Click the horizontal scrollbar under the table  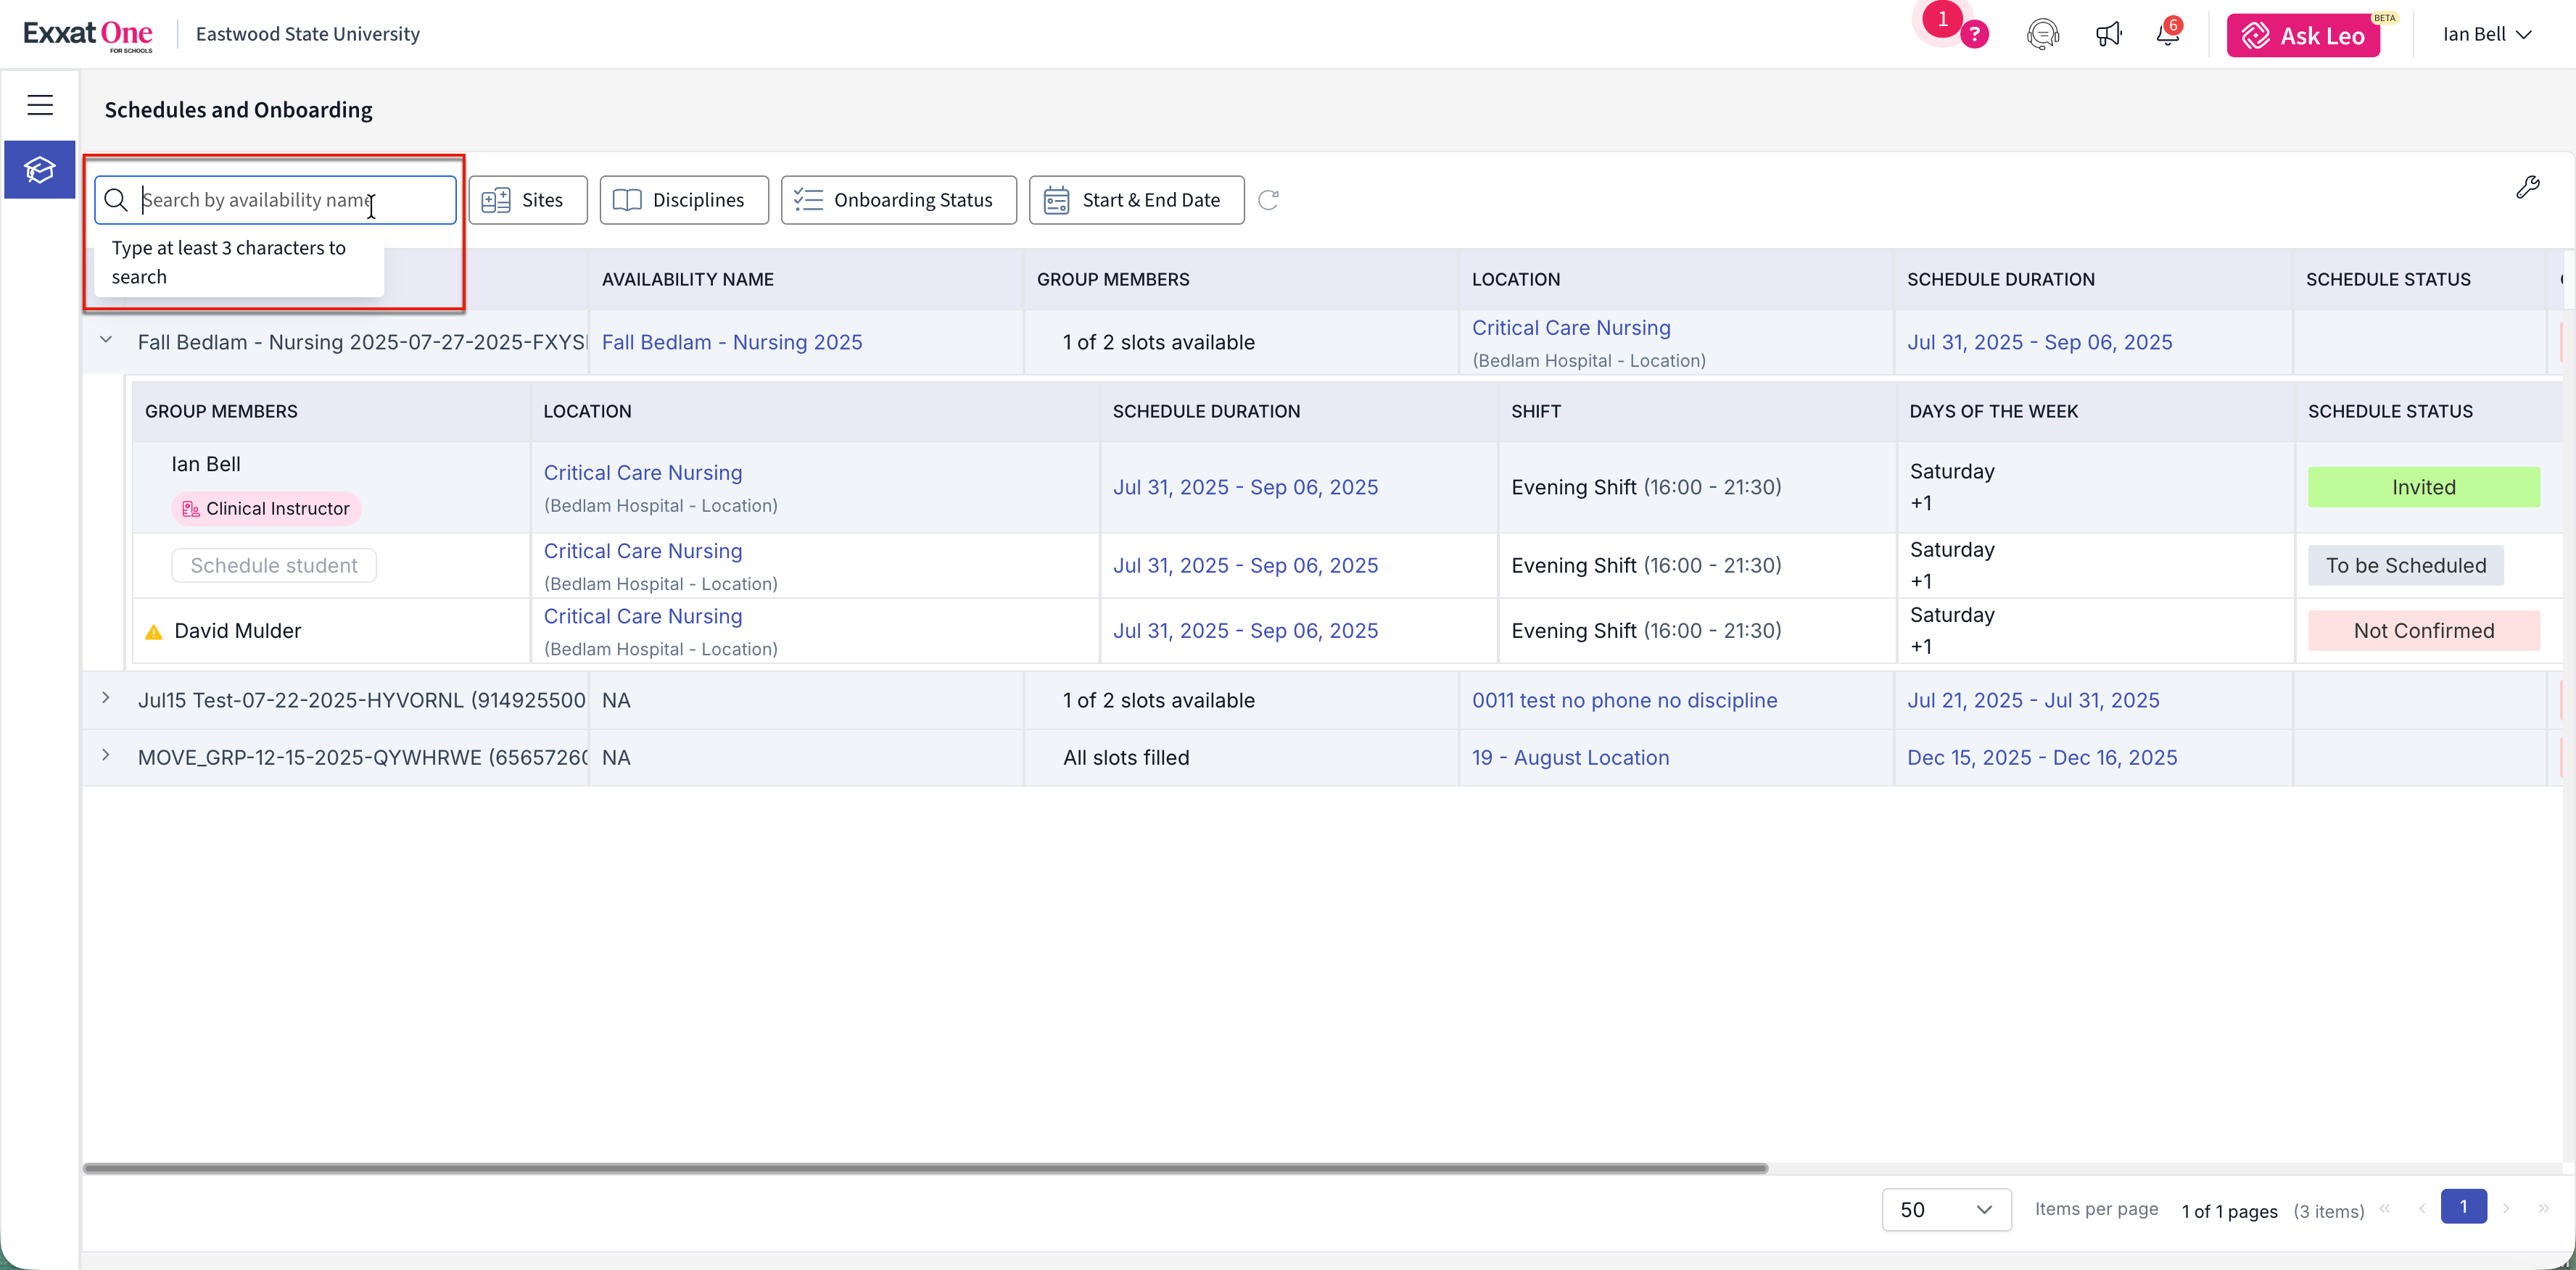click(x=925, y=1167)
